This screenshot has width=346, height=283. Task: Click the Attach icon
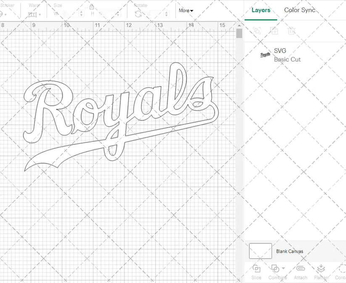tap(300, 272)
